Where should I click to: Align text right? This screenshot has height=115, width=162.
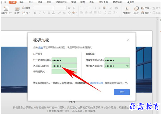[91, 13]
